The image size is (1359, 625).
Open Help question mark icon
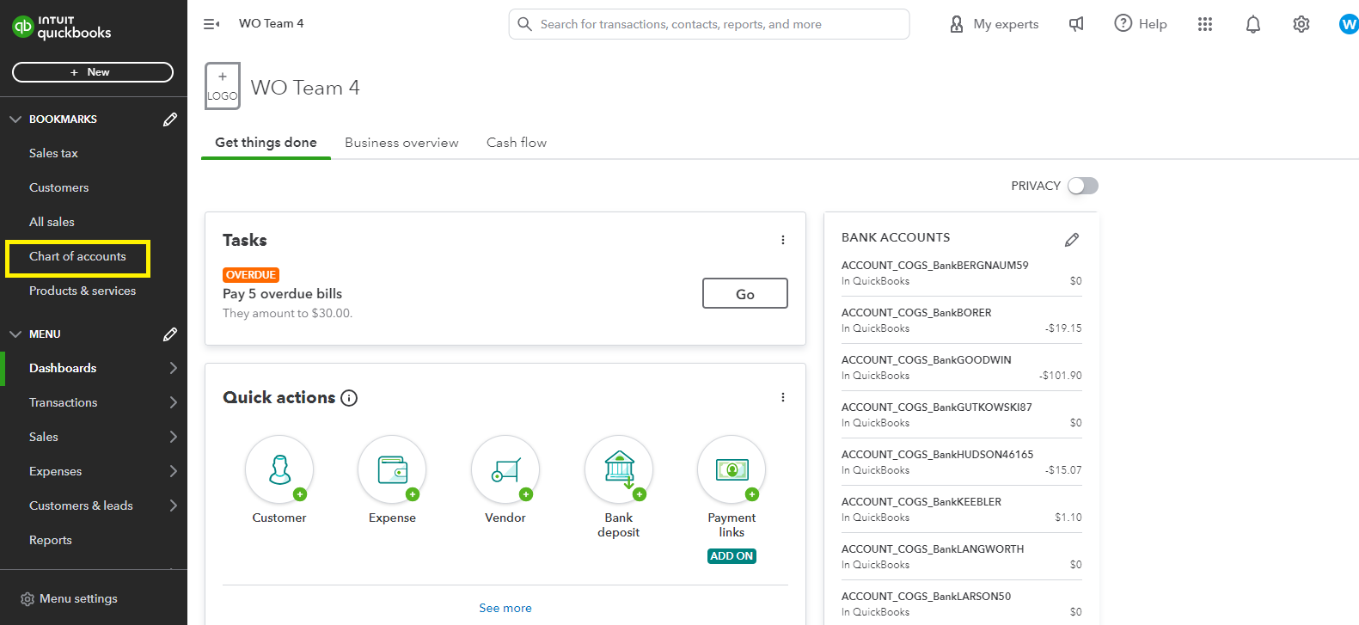(x=1123, y=23)
